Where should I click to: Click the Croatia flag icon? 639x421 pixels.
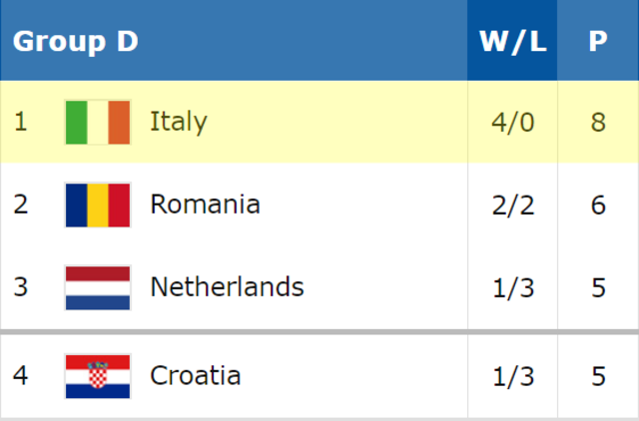pos(98,376)
